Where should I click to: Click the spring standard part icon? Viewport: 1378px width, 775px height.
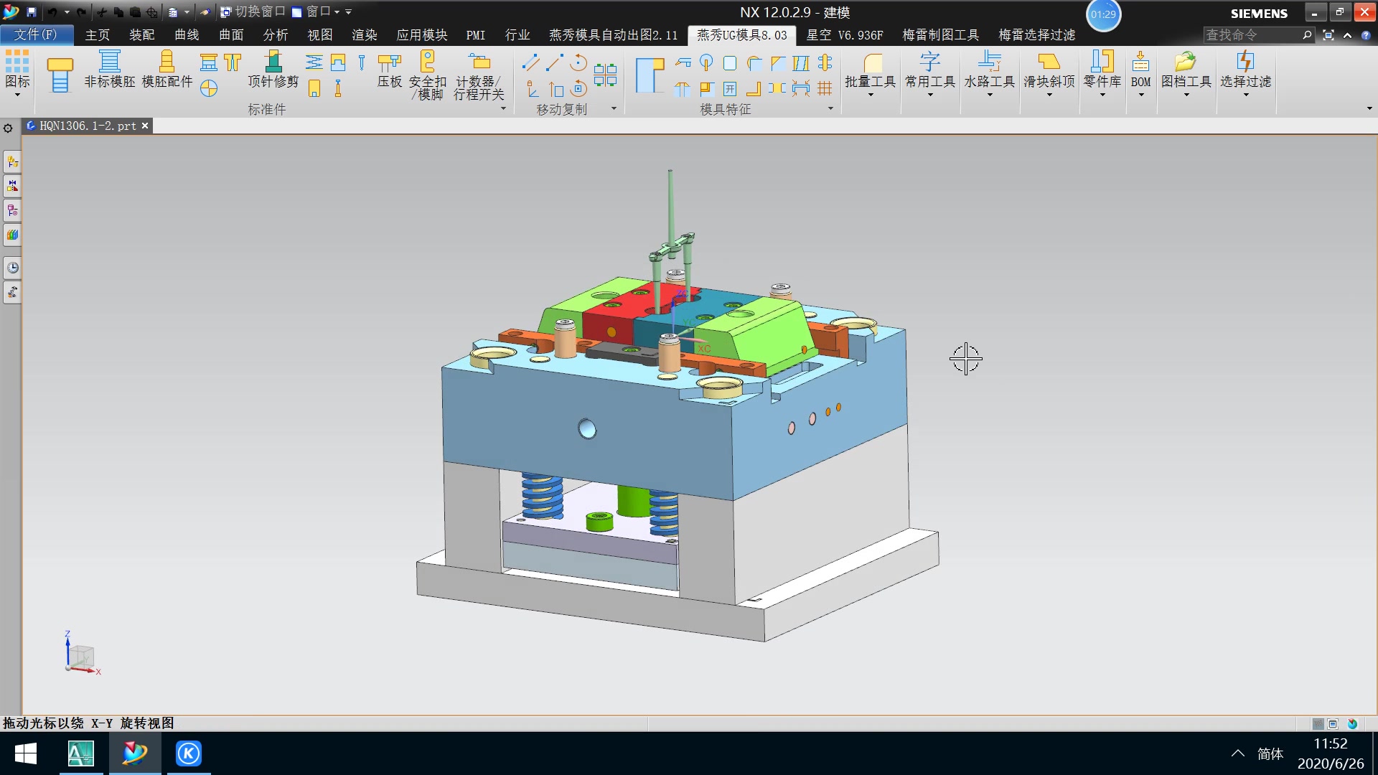click(314, 62)
